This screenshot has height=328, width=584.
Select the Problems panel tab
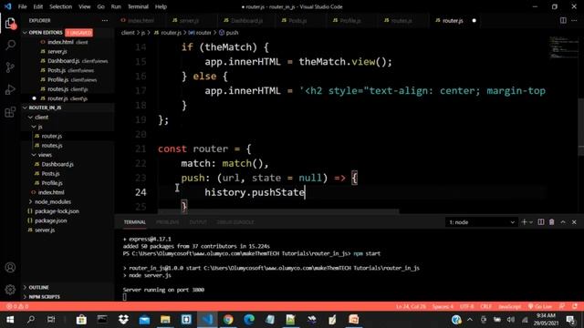pos(167,222)
